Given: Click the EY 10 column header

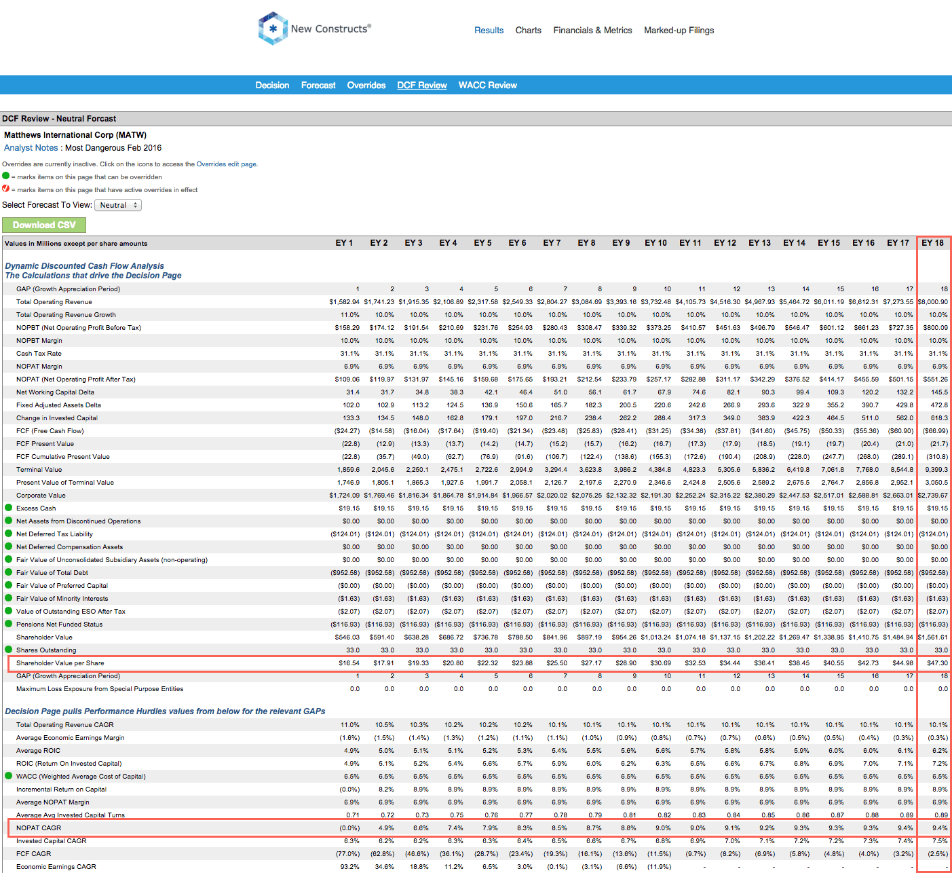Looking at the screenshot, I should [x=655, y=243].
